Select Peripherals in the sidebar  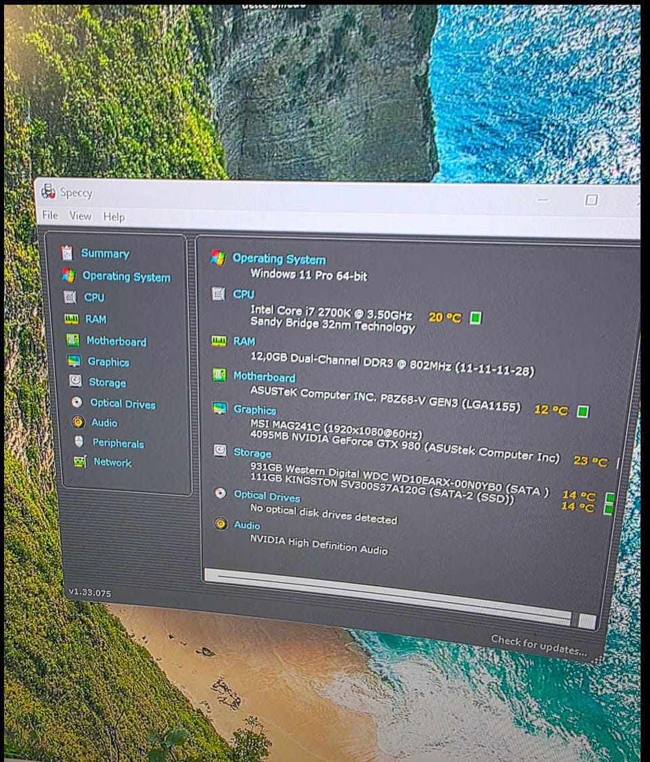(118, 443)
